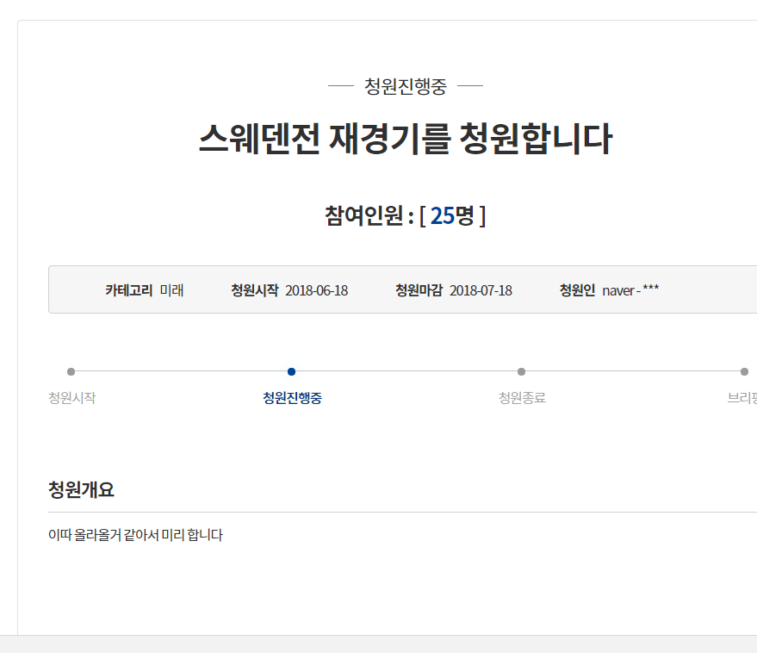Click the blue 청원진행중 timeline dot

tap(291, 371)
